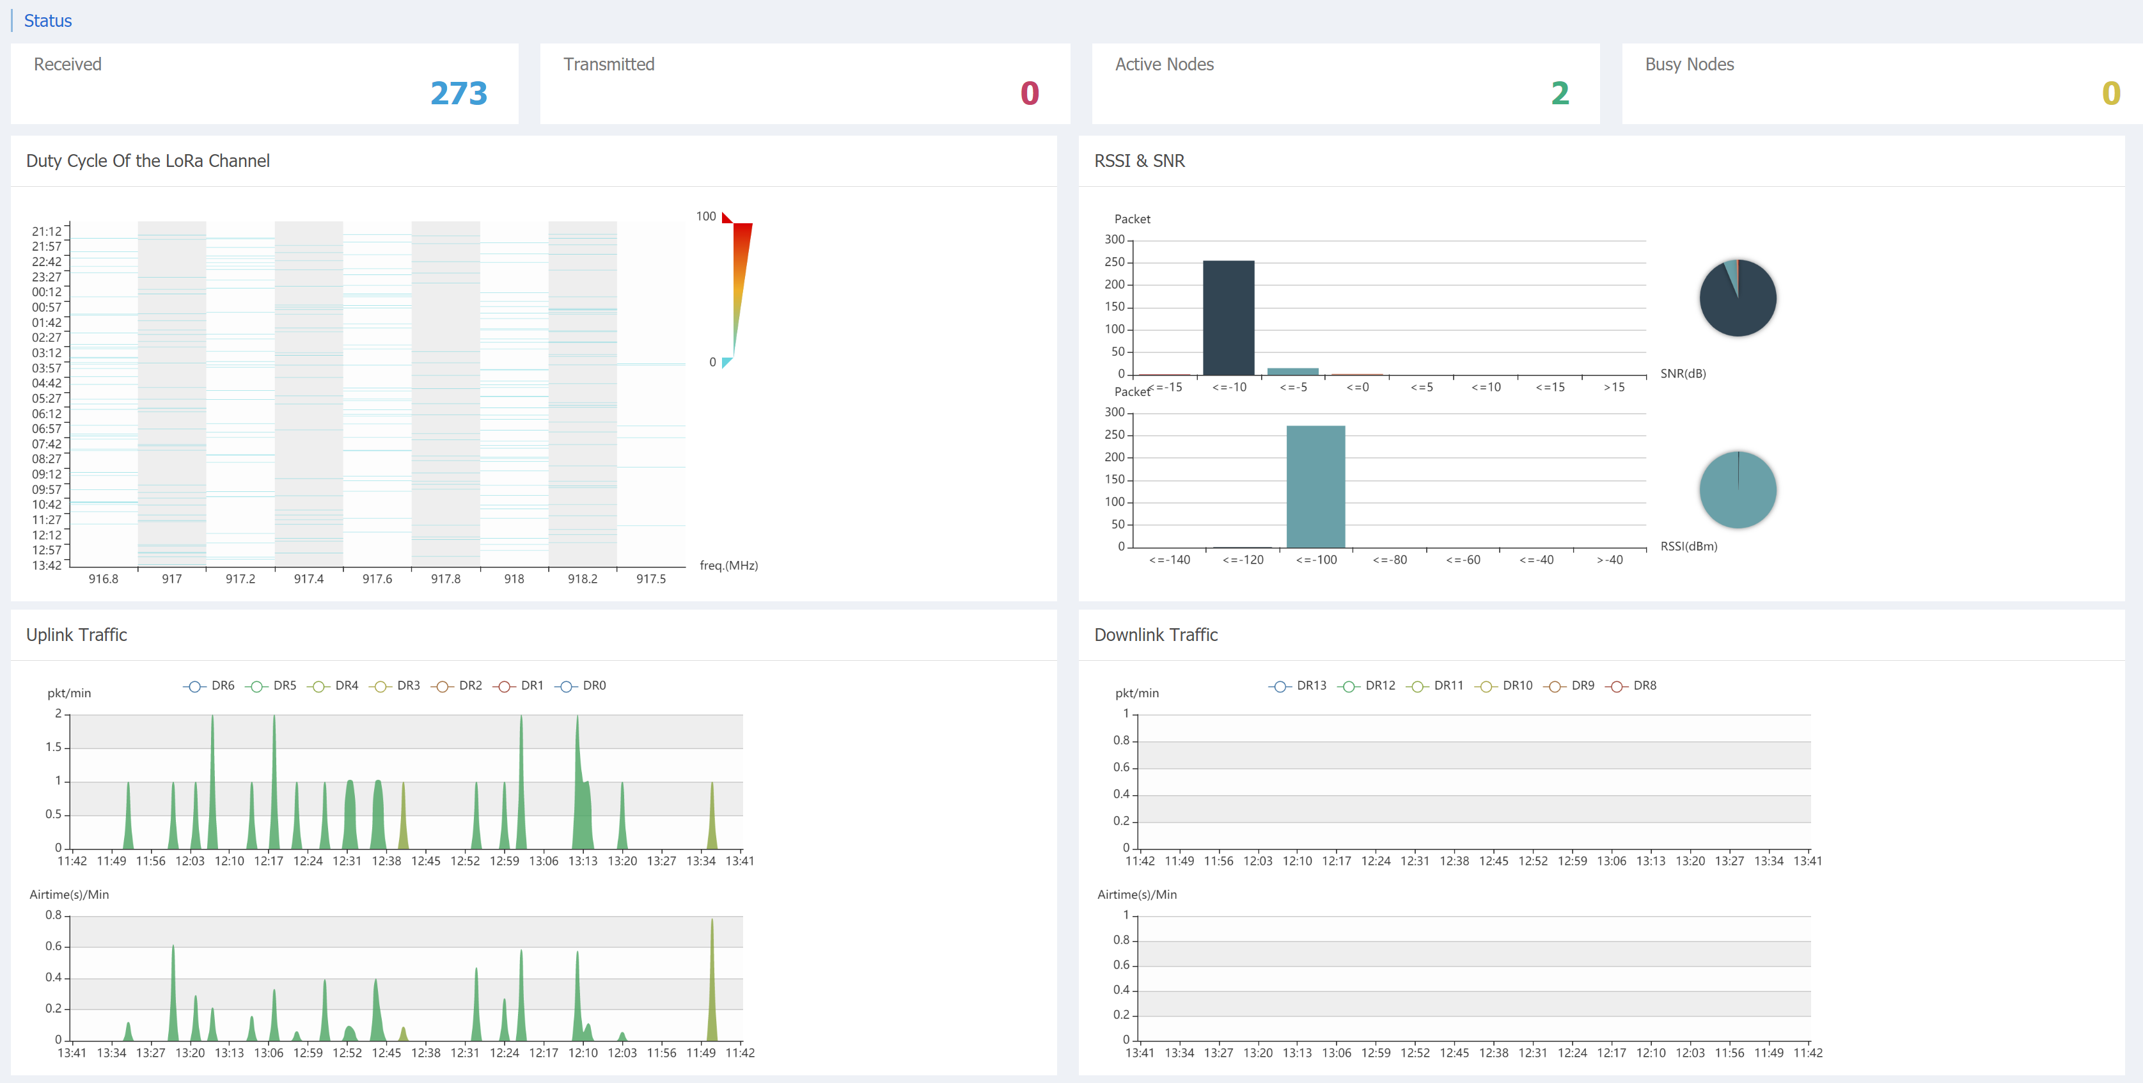This screenshot has width=2143, height=1083.
Task: Click the duty cycle color gradient bar
Action: (x=741, y=290)
